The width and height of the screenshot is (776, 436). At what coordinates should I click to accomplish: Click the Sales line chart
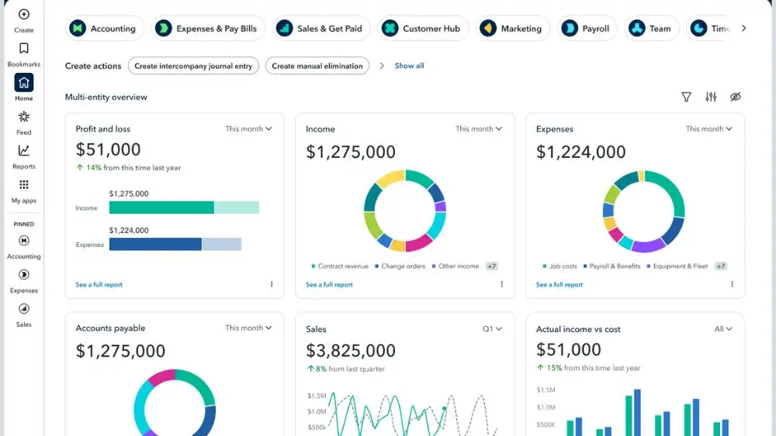(x=402, y=414)
